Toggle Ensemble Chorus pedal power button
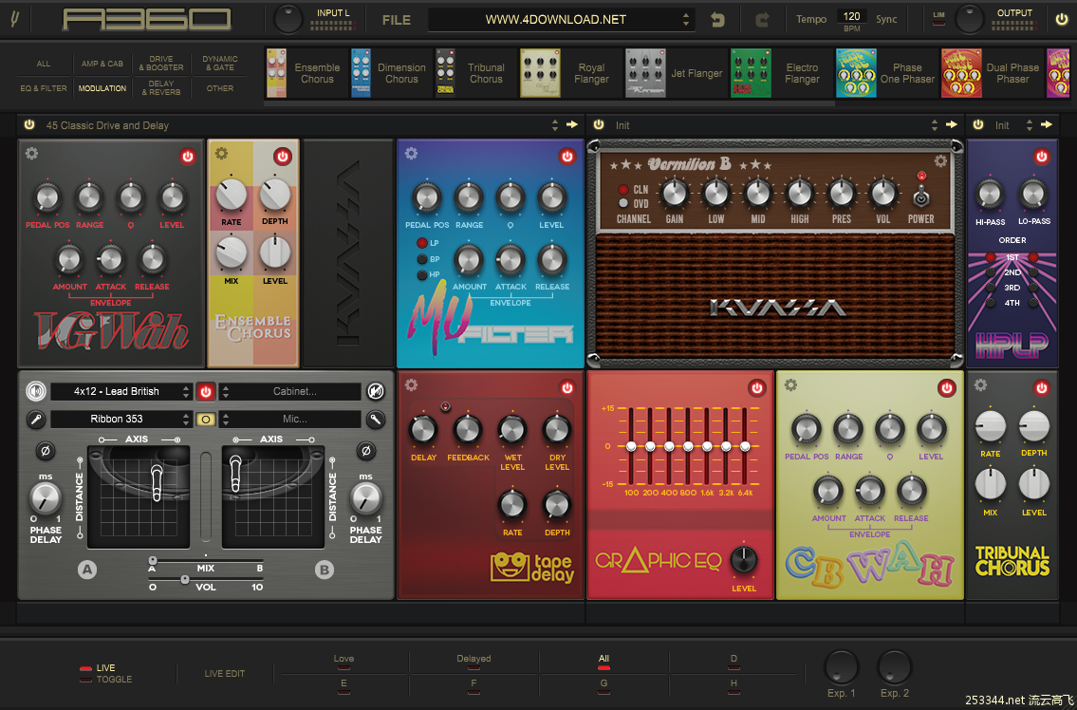This screenshot has height=710, width=1077. click(283, 156)
